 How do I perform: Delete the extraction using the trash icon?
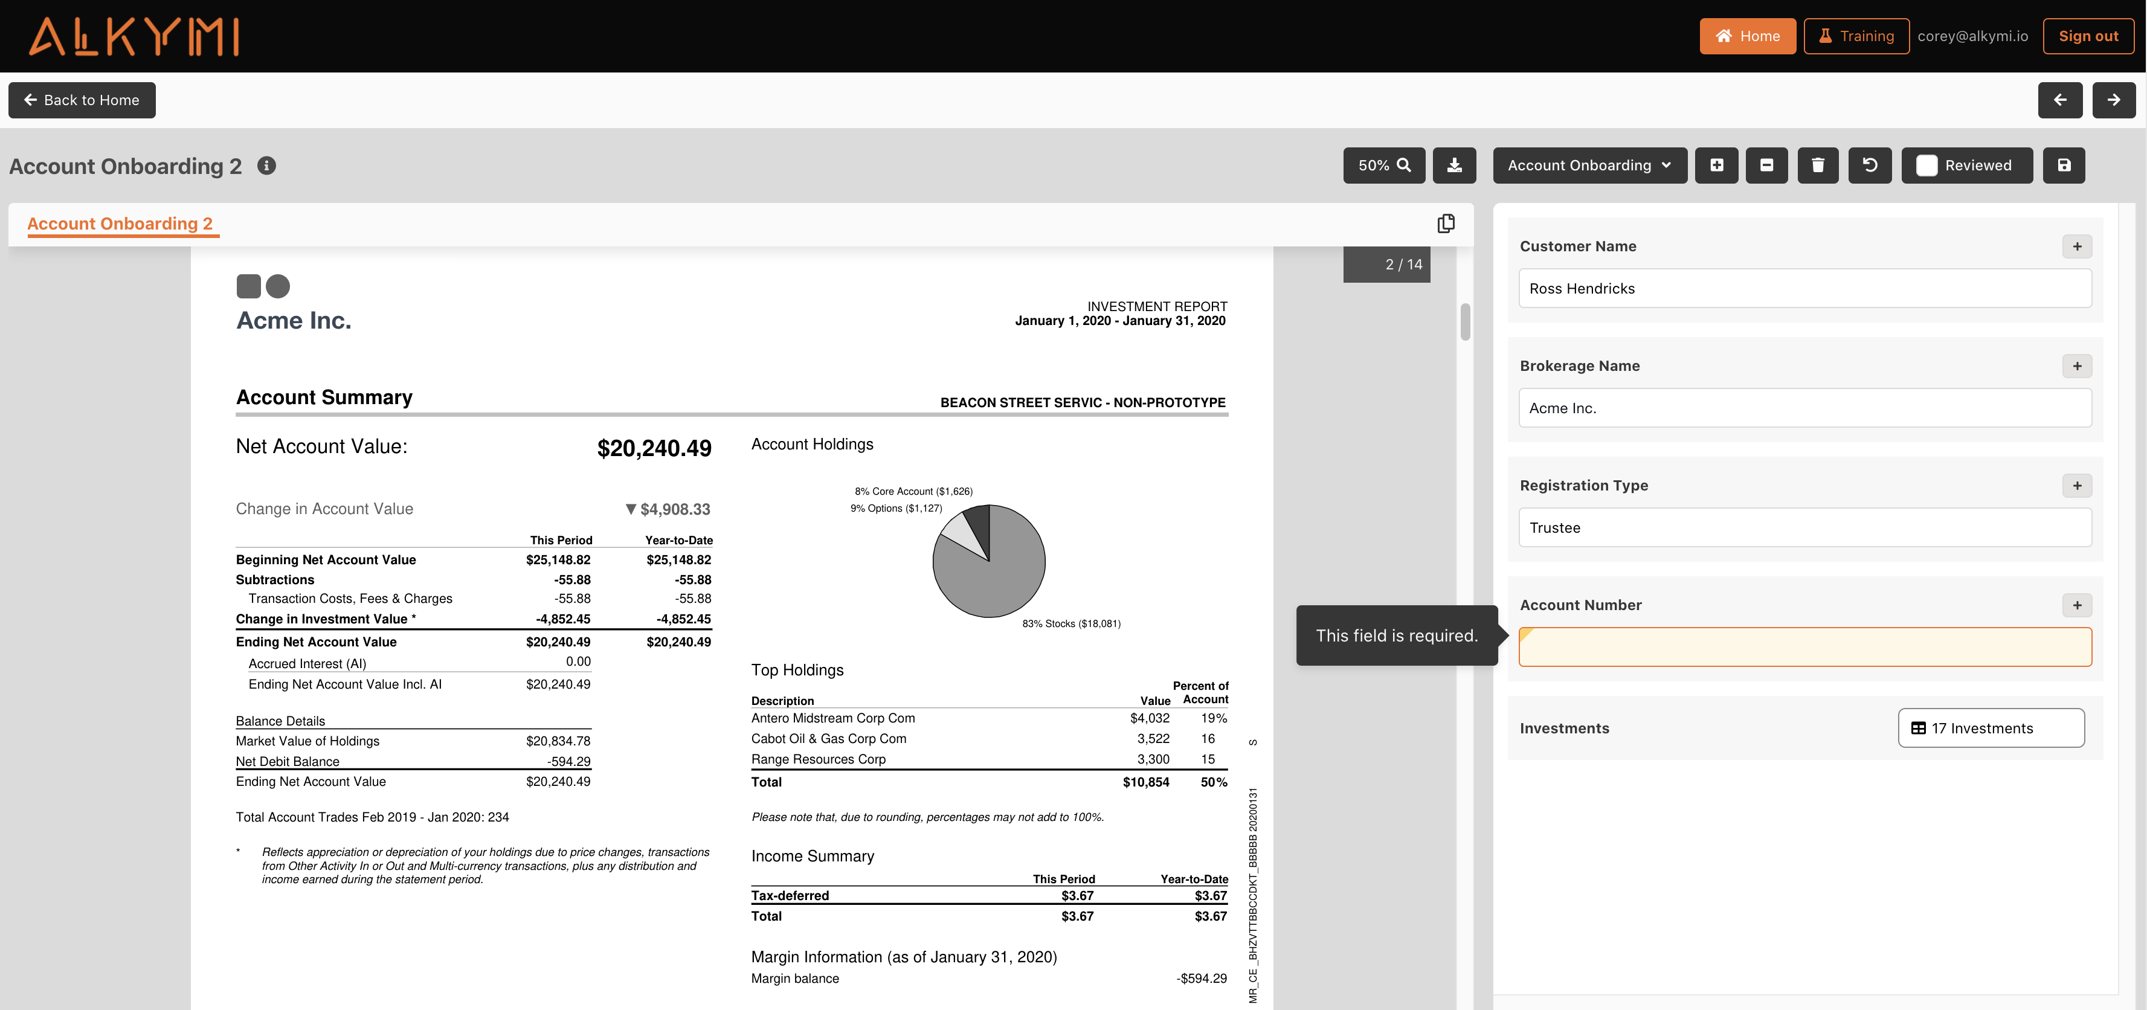coord(1818,165)
